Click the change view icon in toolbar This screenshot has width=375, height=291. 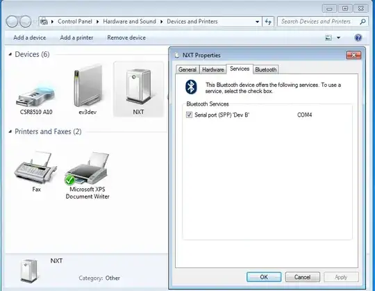pos(328,38)
